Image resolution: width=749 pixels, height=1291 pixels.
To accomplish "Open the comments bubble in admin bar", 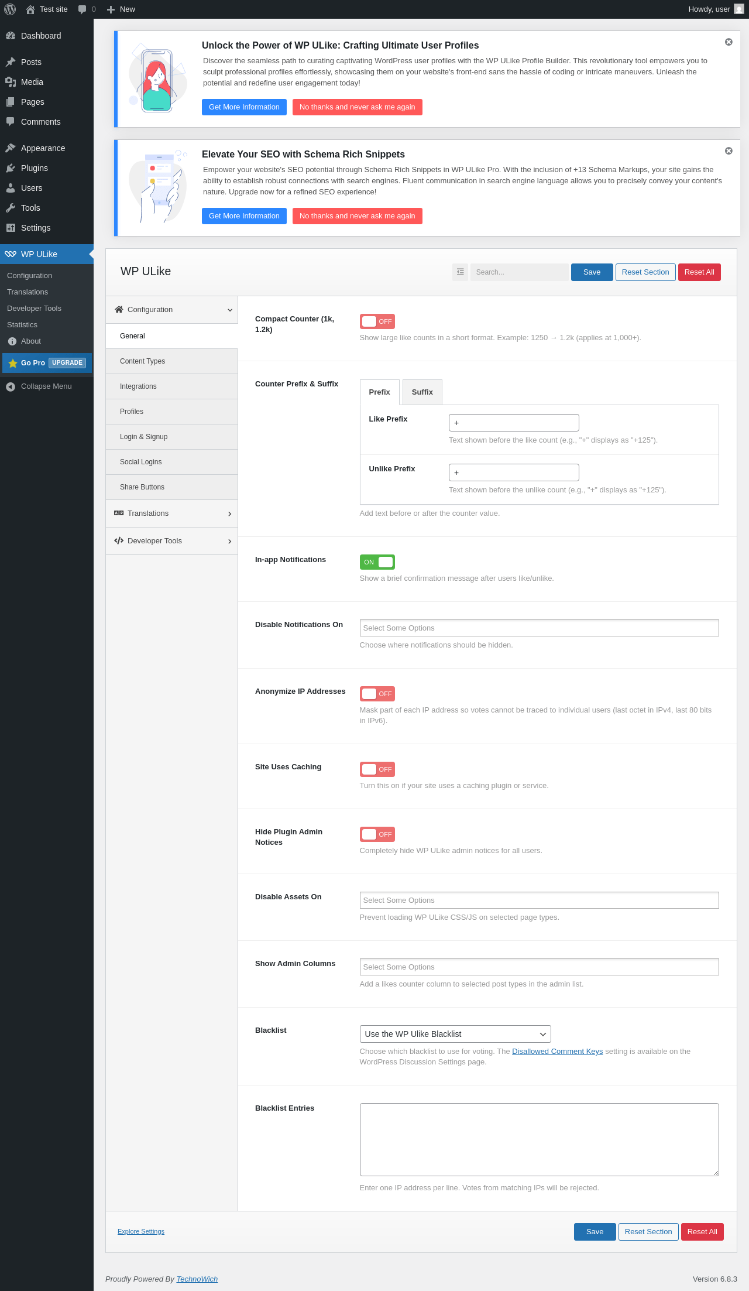I will tap(82, 9).
